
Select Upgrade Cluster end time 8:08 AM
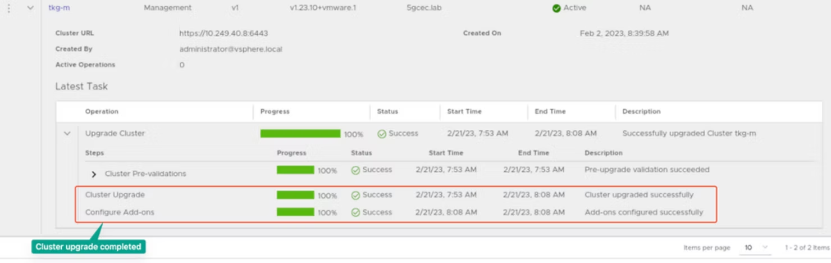[x=565, y=134]
